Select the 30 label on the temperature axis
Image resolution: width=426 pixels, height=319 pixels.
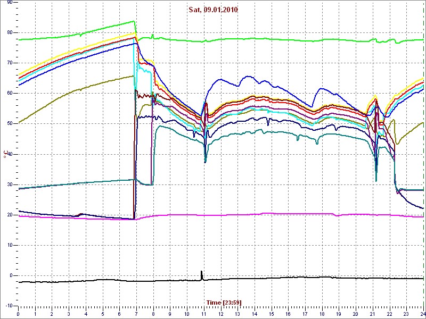[x=10, y=184]
